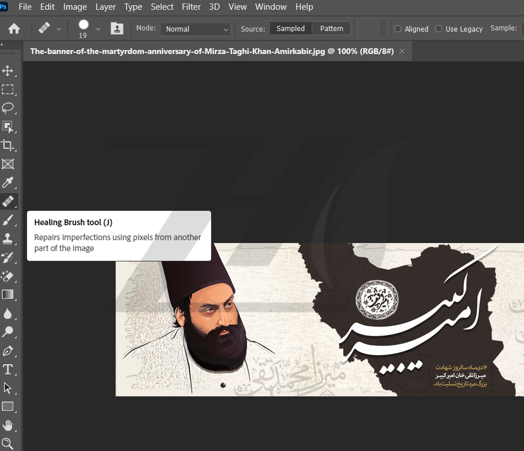Select the Hand tool

coord(8,425)
